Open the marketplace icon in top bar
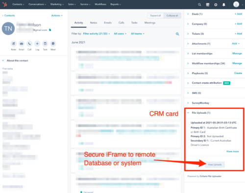The height and width of the screenshot is (193, 245). [x=208, y=4]
